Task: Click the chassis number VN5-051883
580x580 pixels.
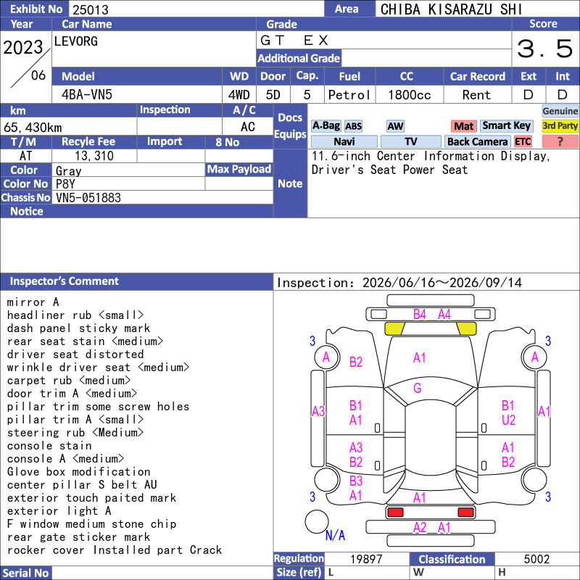Action: [88, 198]
